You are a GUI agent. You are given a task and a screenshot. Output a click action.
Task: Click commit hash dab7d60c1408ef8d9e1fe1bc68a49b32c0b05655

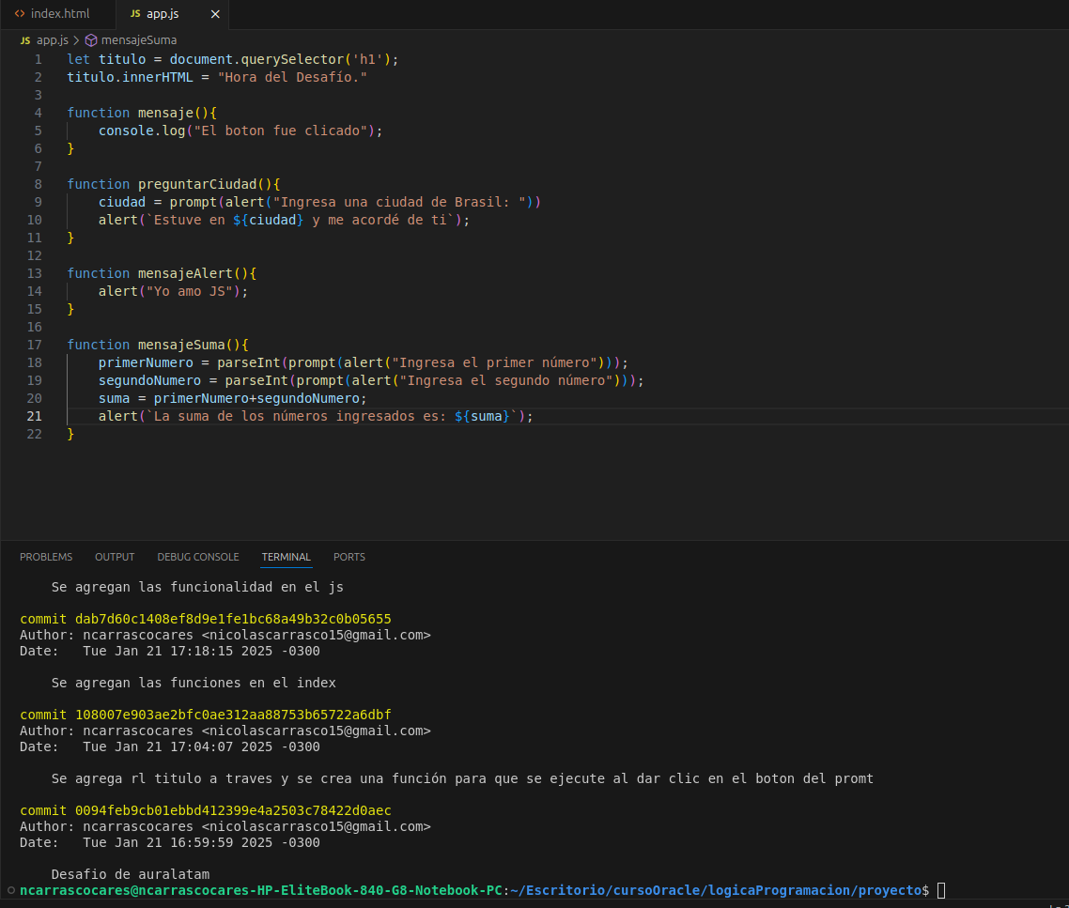[x=233, y=619]
